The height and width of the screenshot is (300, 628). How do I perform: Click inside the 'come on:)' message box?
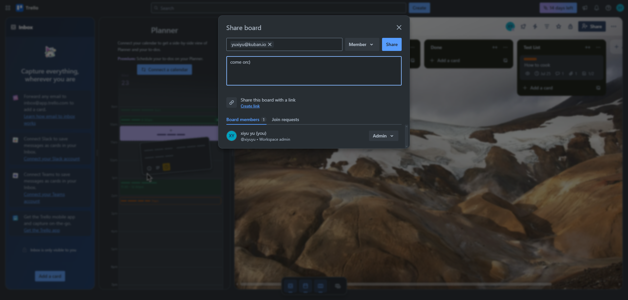pos(314,71)
